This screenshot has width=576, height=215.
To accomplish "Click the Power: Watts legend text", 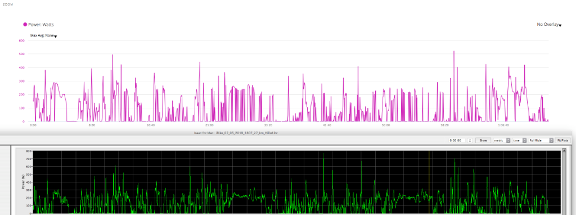I will (x=41, y=25).
